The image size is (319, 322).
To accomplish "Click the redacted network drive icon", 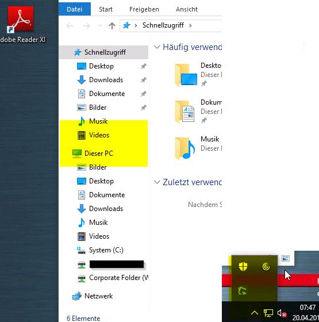I will tap(82, 264).
